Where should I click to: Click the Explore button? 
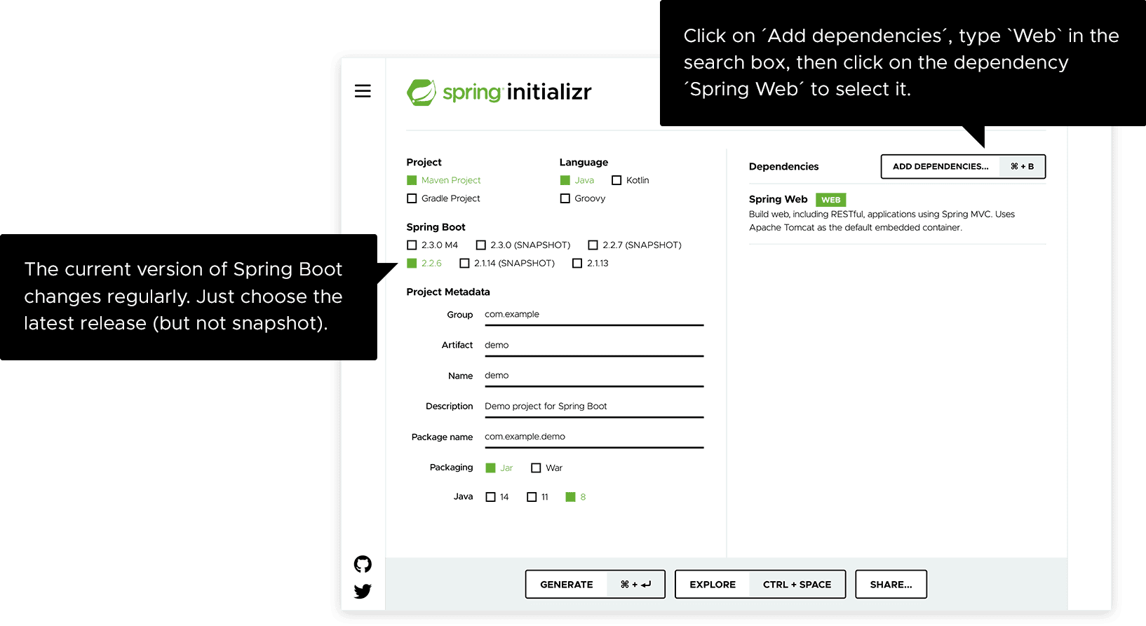760,585
